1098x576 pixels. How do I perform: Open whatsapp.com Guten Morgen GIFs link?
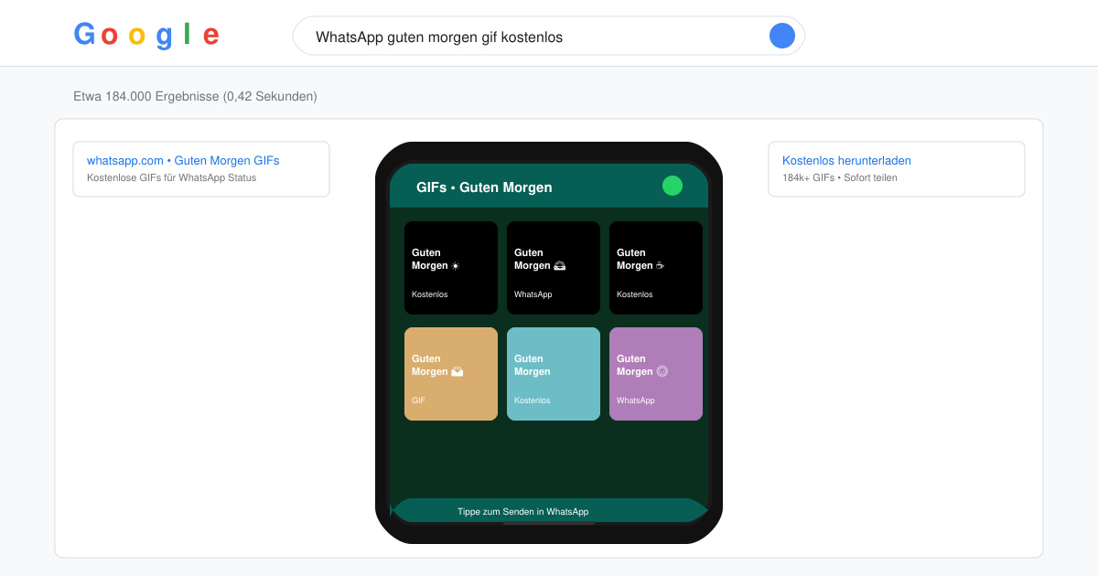coord(183,160)
